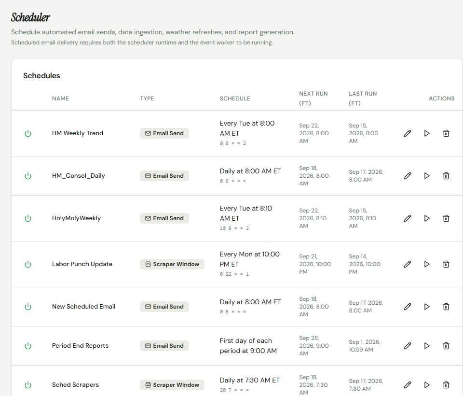The height and width of the screenshot is (396, 463).
Task: Disable the Period End Reports schedule
Action: 28,346
